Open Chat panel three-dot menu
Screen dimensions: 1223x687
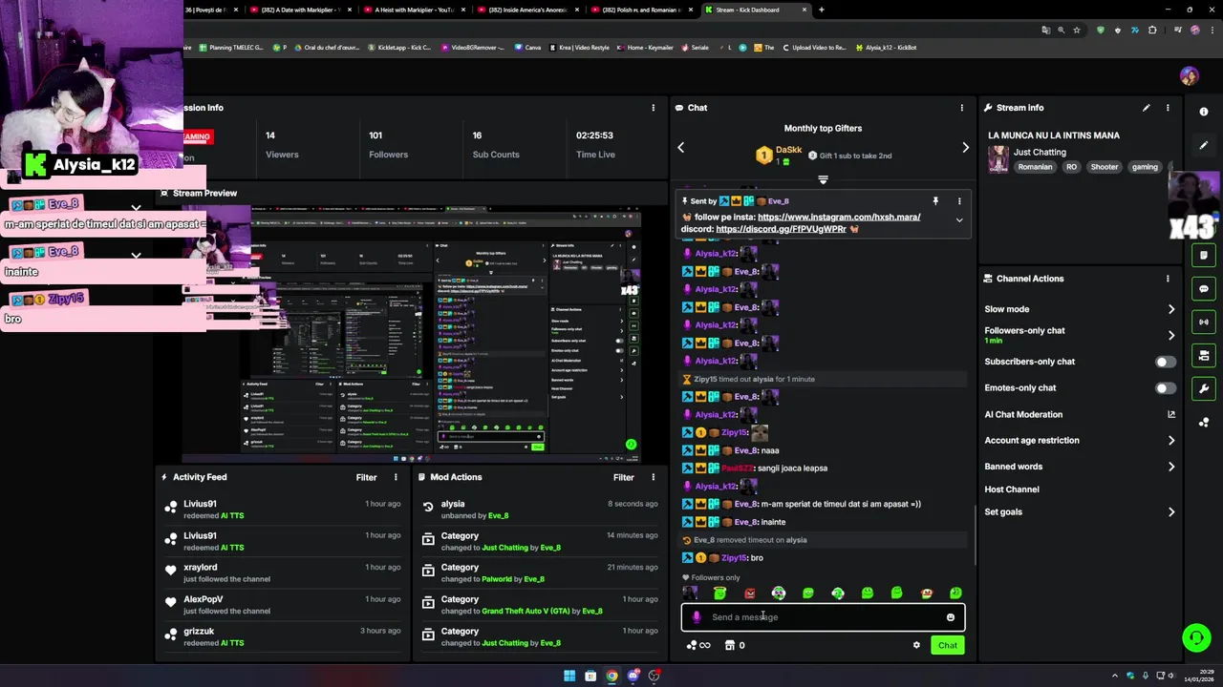click(962, 108)
